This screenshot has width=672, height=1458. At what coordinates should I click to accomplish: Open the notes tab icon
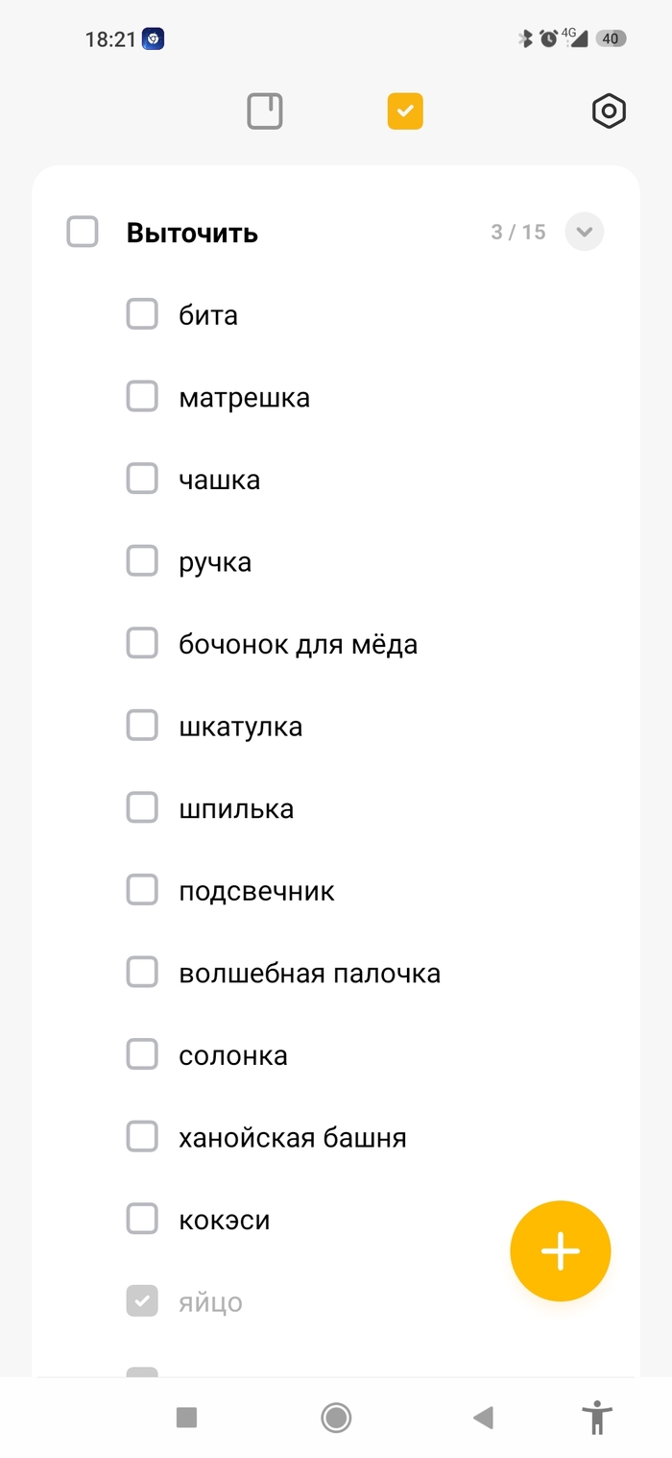click(265, 111)
